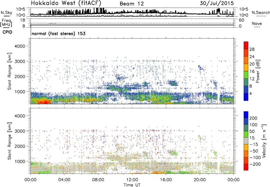Image resolution: width=270 pixels, height=187 pixels.
Task: Click the red segment of the Power color bar
Action: 246,45
